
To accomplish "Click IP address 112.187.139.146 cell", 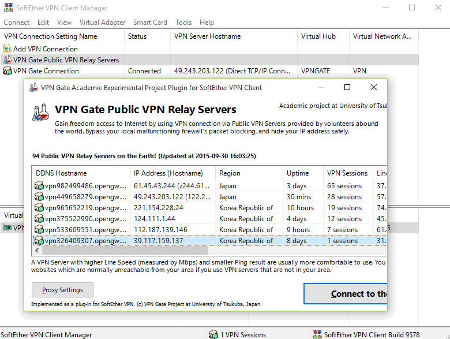I will tap(160, 230).
